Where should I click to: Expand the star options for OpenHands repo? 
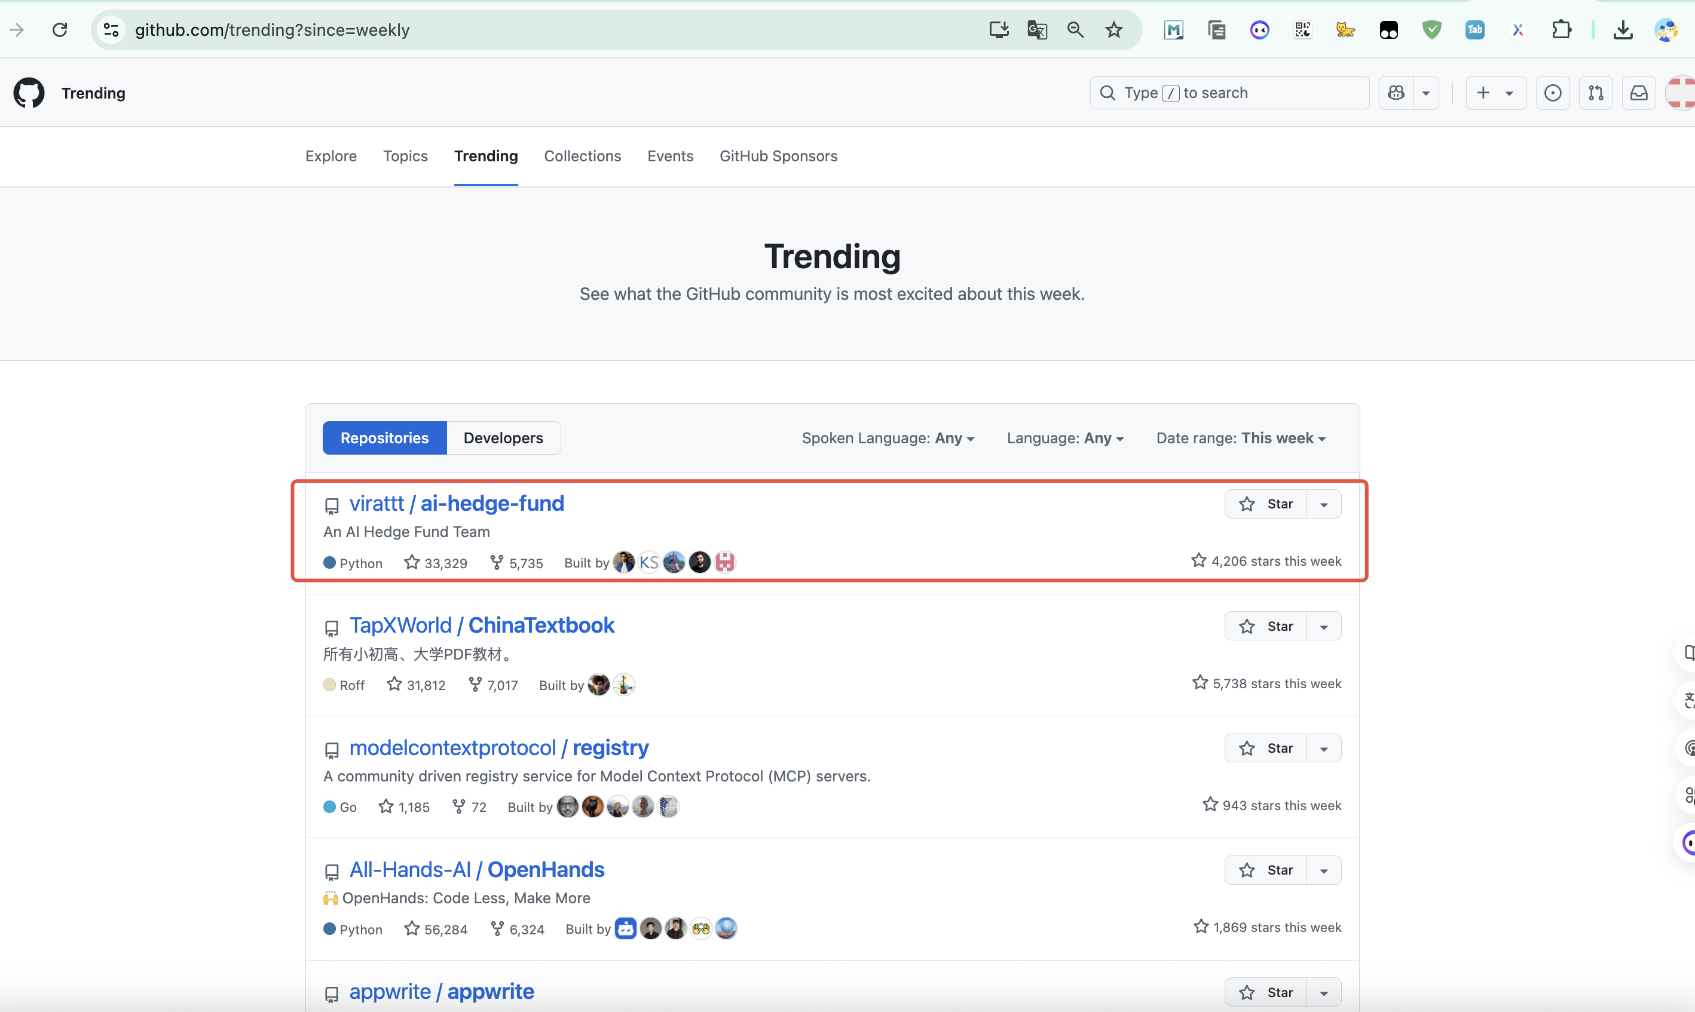tap(1323, 869)
